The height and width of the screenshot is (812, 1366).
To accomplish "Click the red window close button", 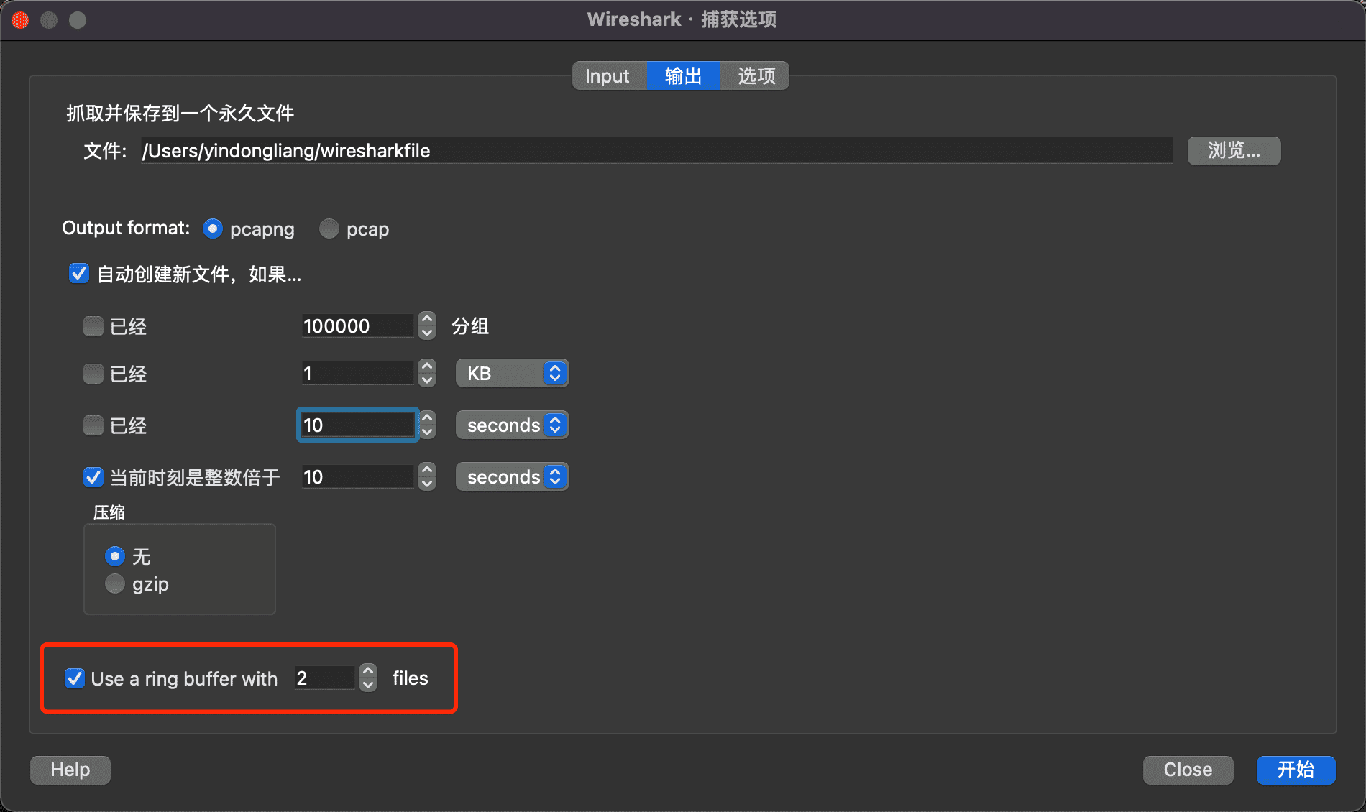I will (20, 20).
